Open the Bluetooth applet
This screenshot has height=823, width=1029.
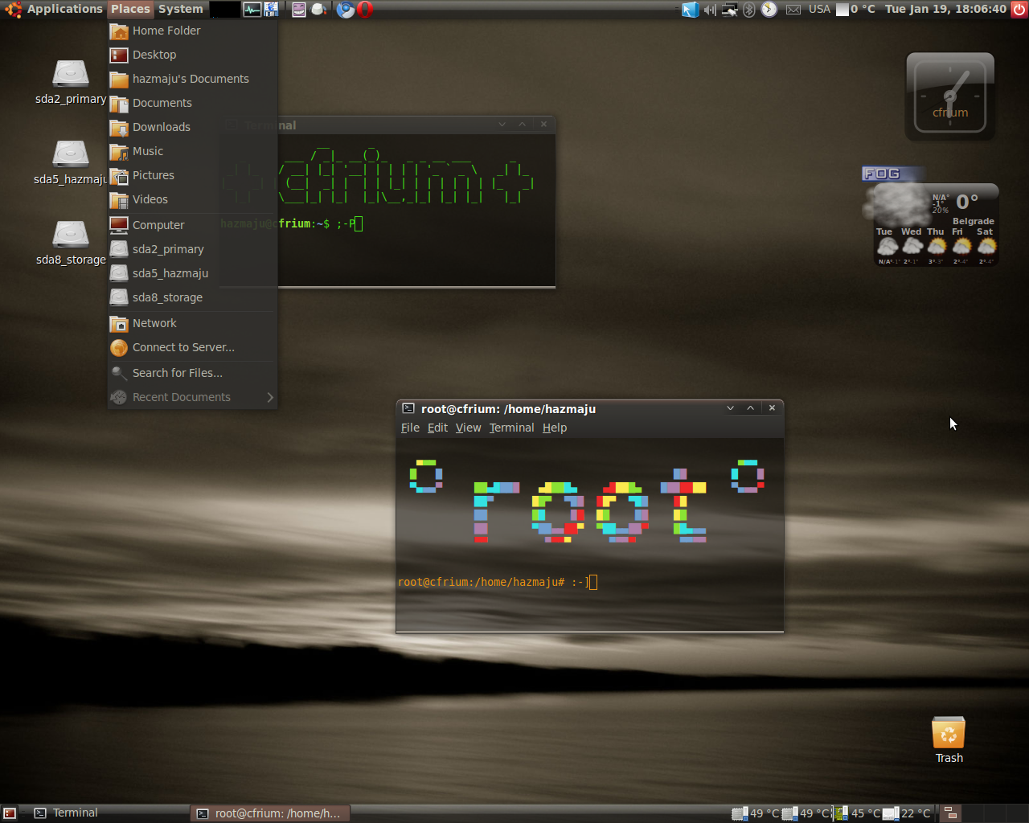point(749,10)
